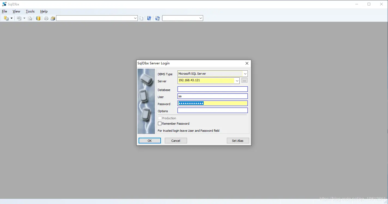Screen dimensions: 388x204
Task: Click the grayed save icon in toolbar
Action: pos(19,18)
